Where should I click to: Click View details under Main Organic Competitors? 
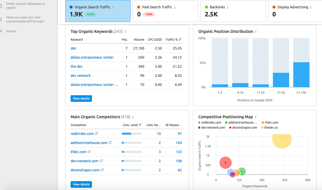81,184
